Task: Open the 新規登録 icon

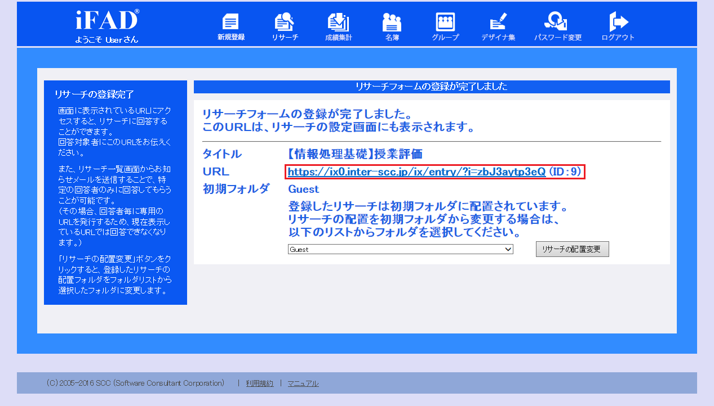Action: [231, 27]
